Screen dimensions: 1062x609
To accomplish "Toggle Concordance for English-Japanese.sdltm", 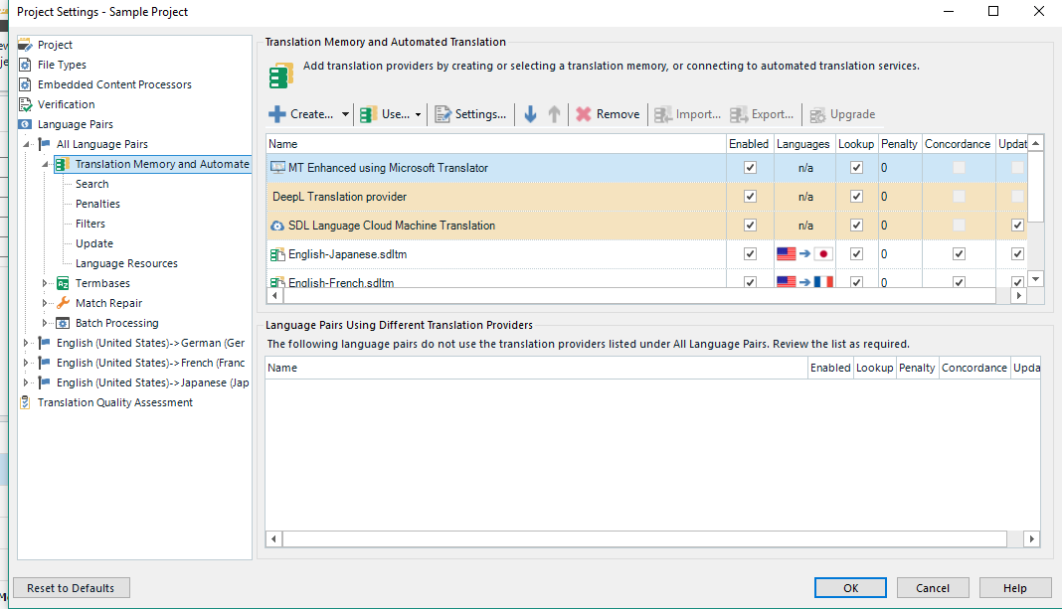I will tap(959, 253).
